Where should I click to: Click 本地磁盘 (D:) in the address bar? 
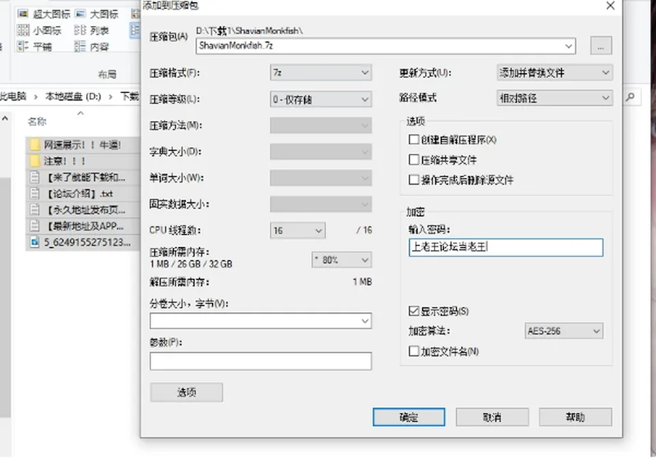(x=73, y=96)
